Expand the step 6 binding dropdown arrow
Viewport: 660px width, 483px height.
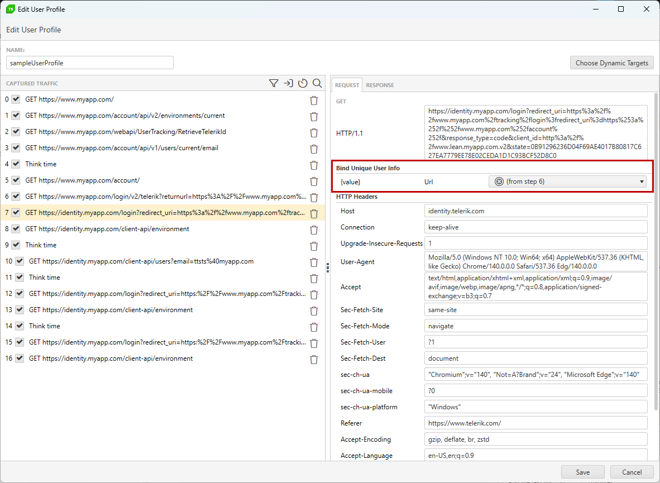click(642, 181)
